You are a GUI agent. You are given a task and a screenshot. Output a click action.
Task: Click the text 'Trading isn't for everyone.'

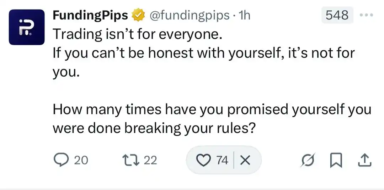coord(137,34)
